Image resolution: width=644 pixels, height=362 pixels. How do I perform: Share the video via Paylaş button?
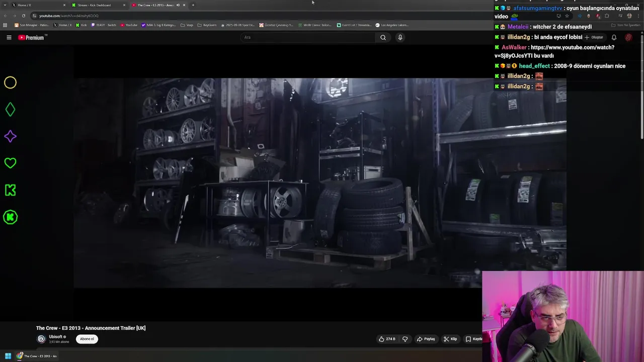[x=426, y=339]
